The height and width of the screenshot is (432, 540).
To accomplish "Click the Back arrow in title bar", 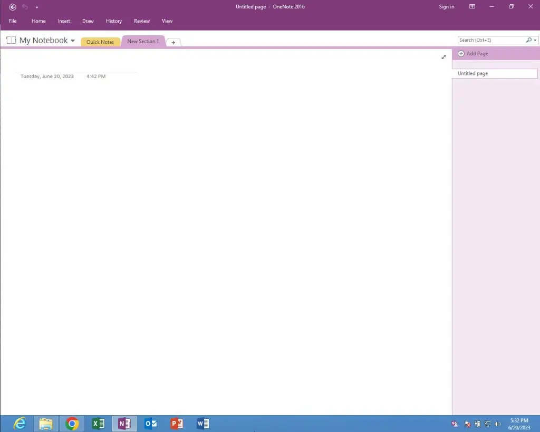I will tap(13, 7).
